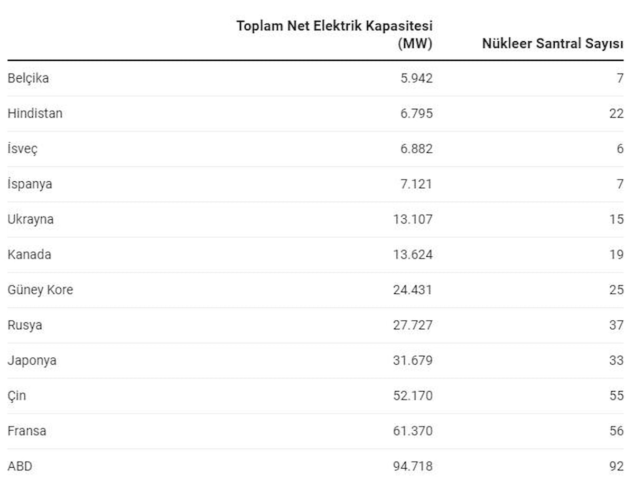Screen dimensions: 634x492
Task: Click the Hindistan country name
Action: pos(35,114)
